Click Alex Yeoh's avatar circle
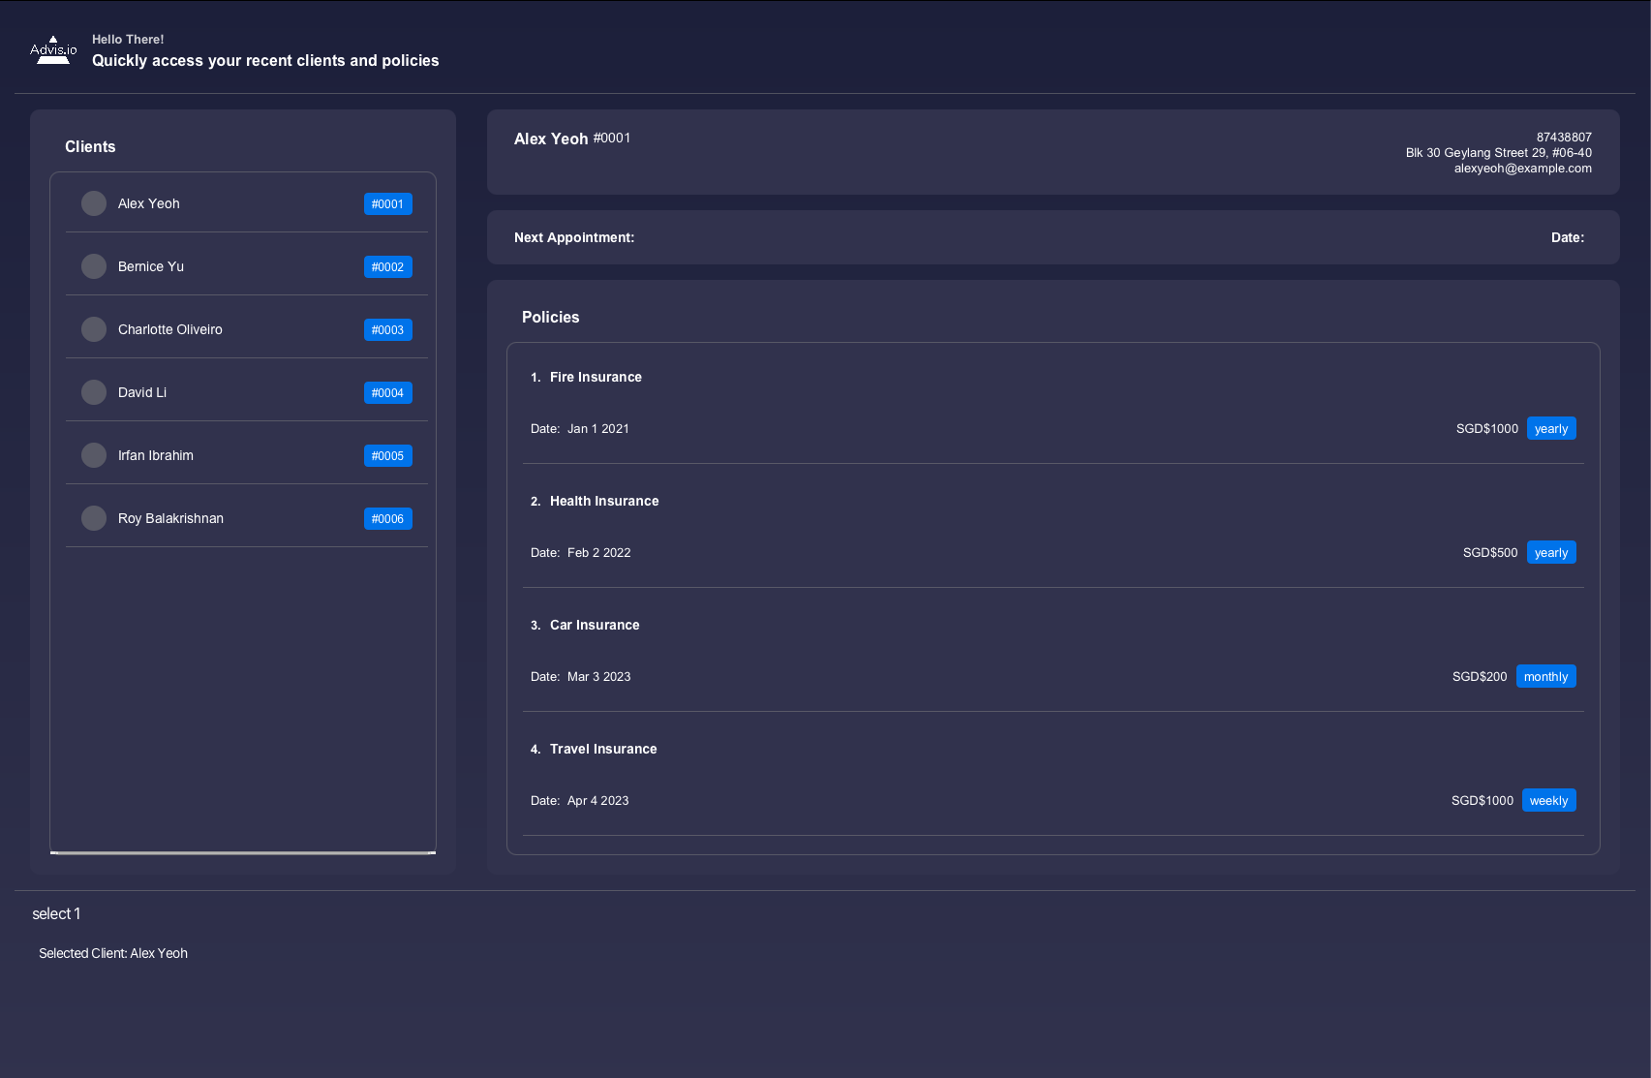 pos(94,203)
